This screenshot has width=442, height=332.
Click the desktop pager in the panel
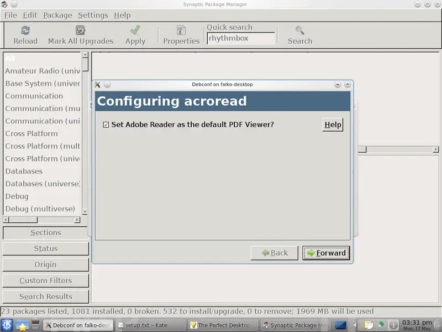(x=35, y=325)
